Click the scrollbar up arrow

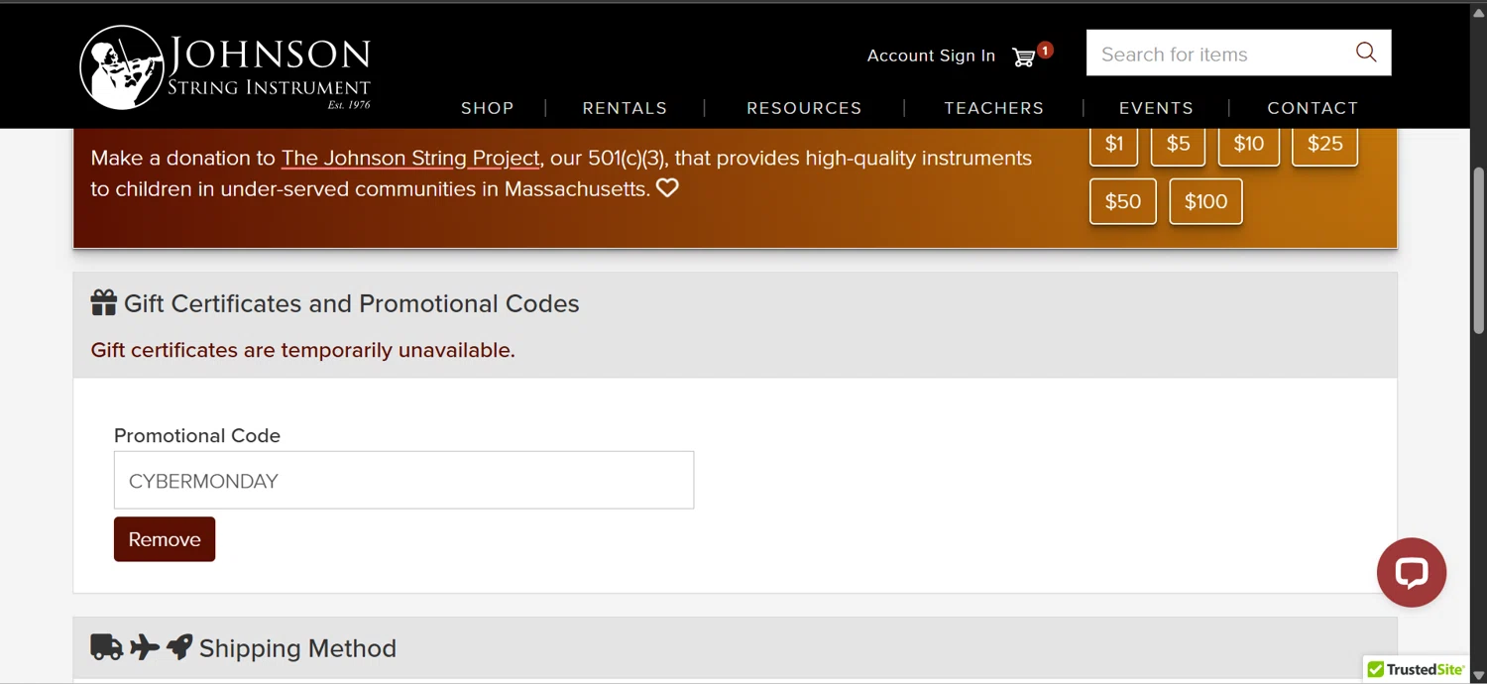(x=1478, y=12)
